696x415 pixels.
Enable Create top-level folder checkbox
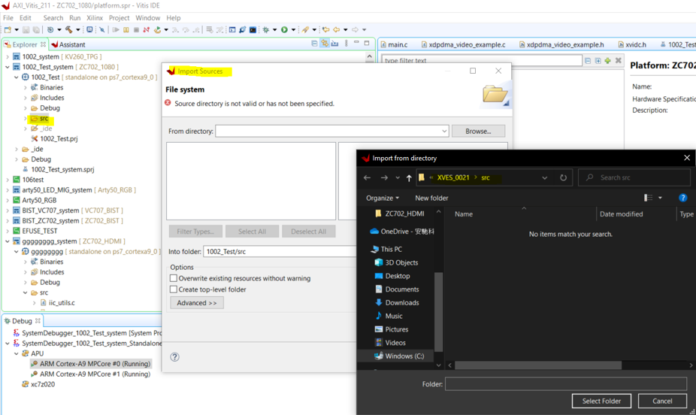[174, 289]
